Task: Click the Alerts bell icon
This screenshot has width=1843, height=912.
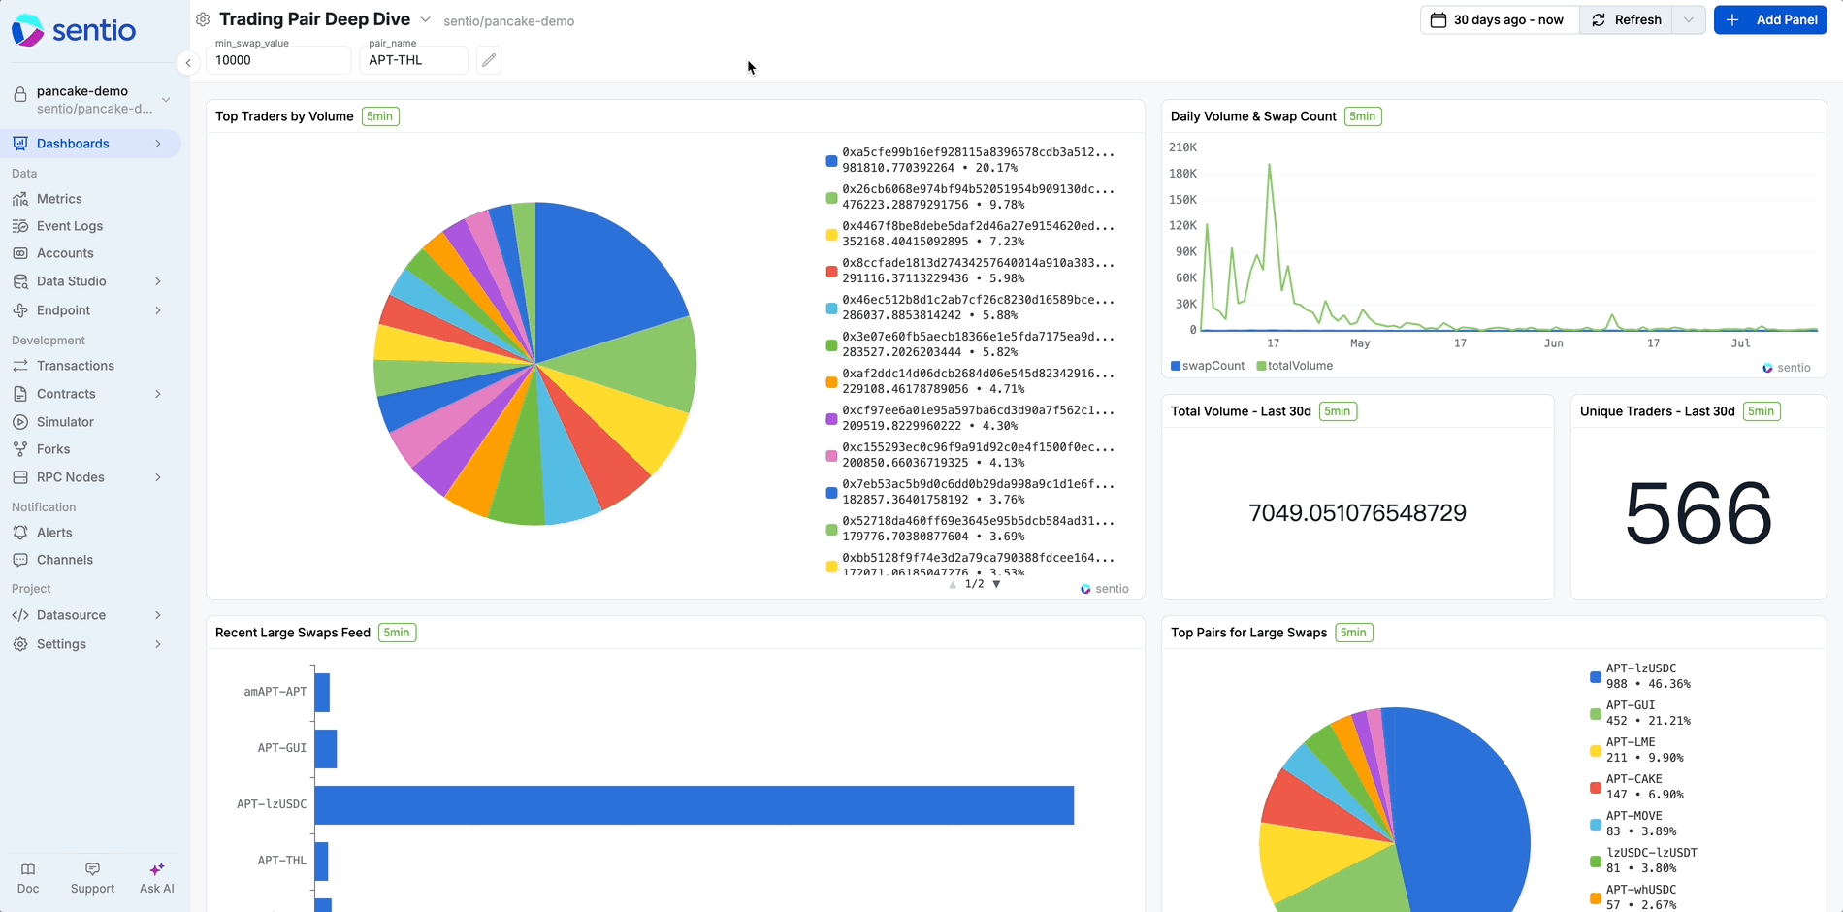Action: tap(19, 533)
